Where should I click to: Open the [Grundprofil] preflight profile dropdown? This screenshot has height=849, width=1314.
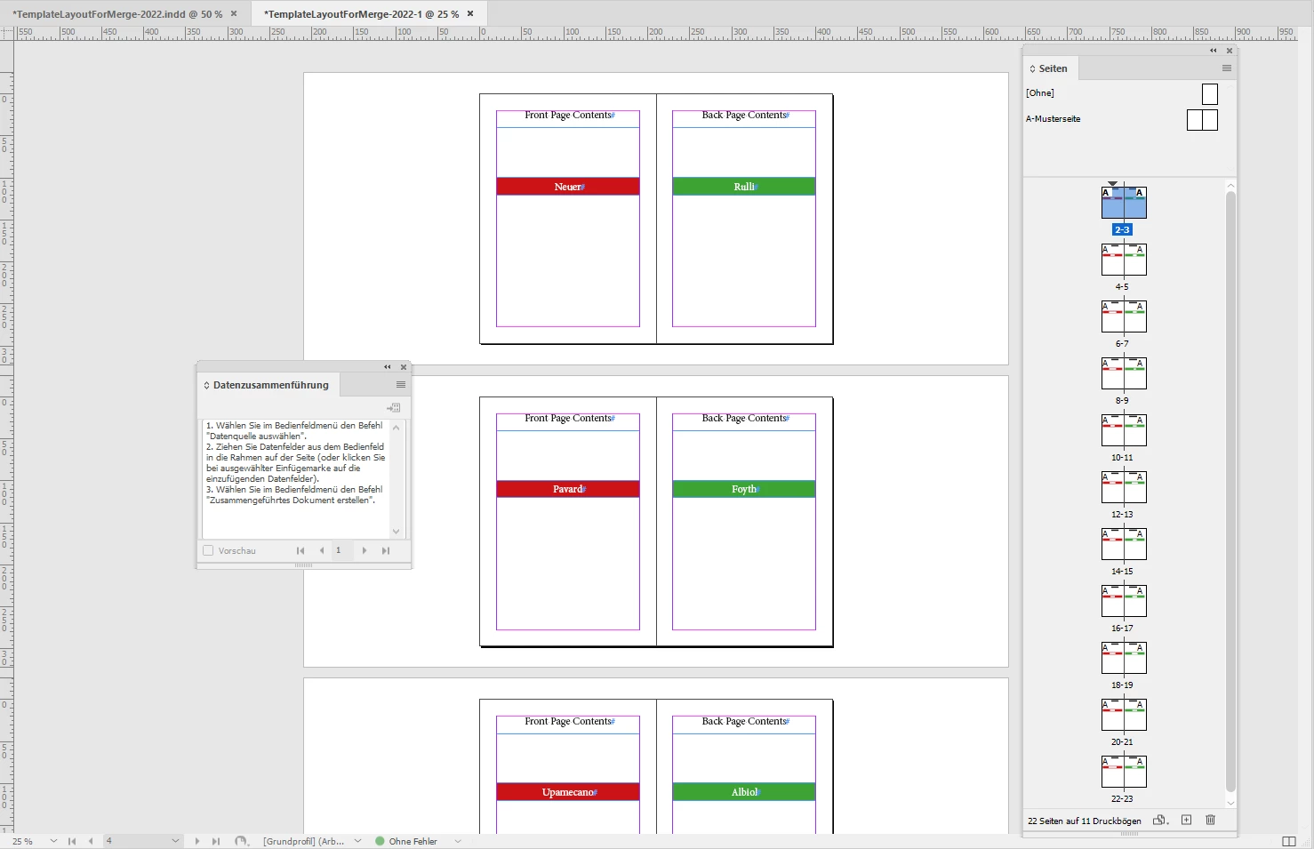pos(357,841)
